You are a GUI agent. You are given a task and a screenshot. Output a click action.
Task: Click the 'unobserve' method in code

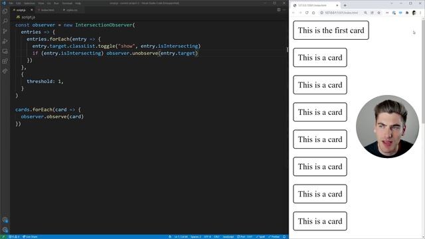[145, 53]
